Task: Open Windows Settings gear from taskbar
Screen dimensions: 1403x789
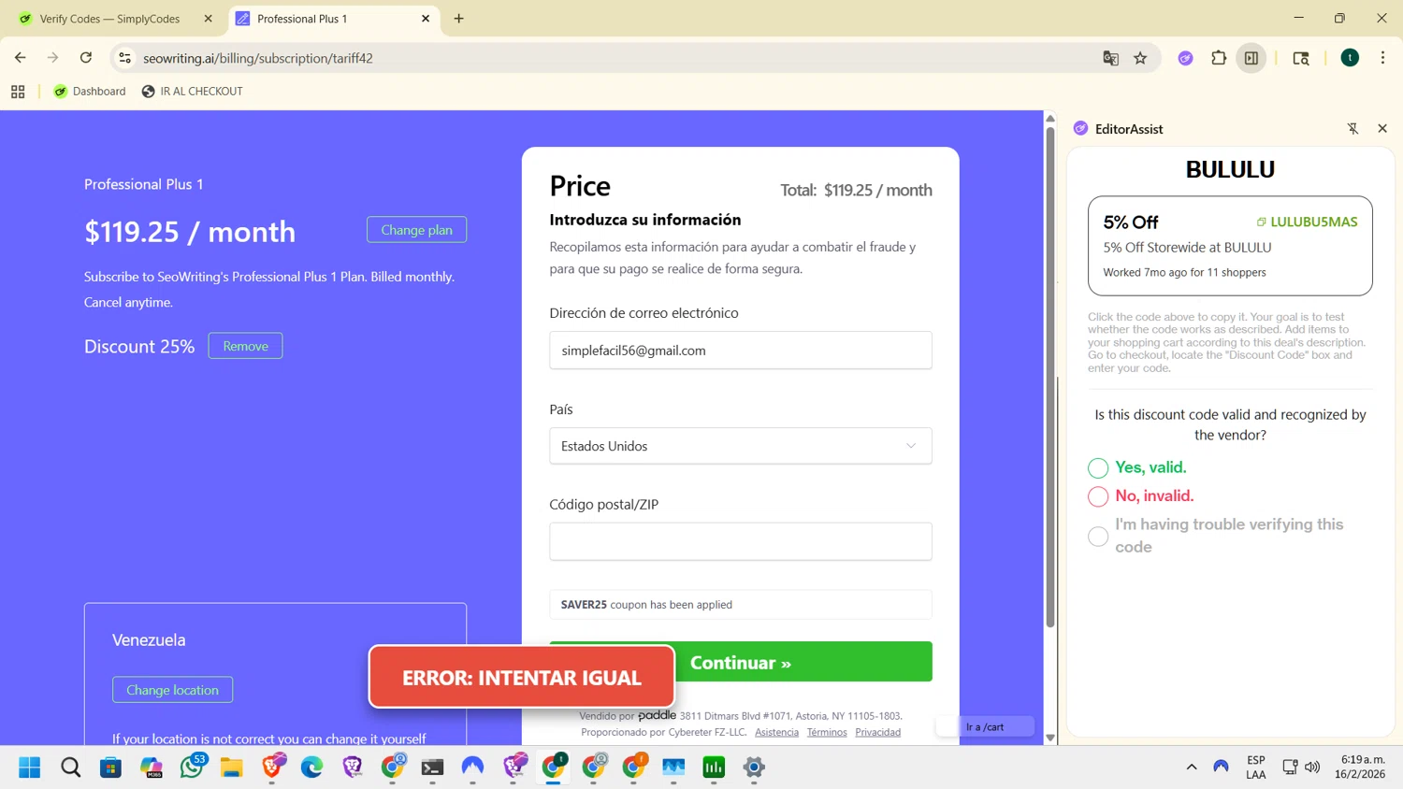Action: click(754, 767)
